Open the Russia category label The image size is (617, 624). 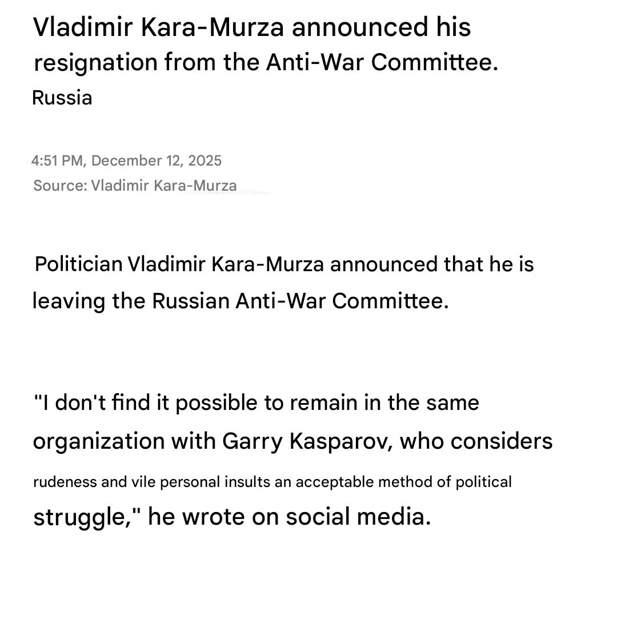(x=62, y=98)
